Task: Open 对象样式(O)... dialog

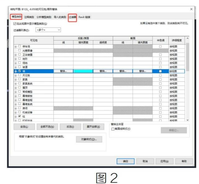Action: 89,139
